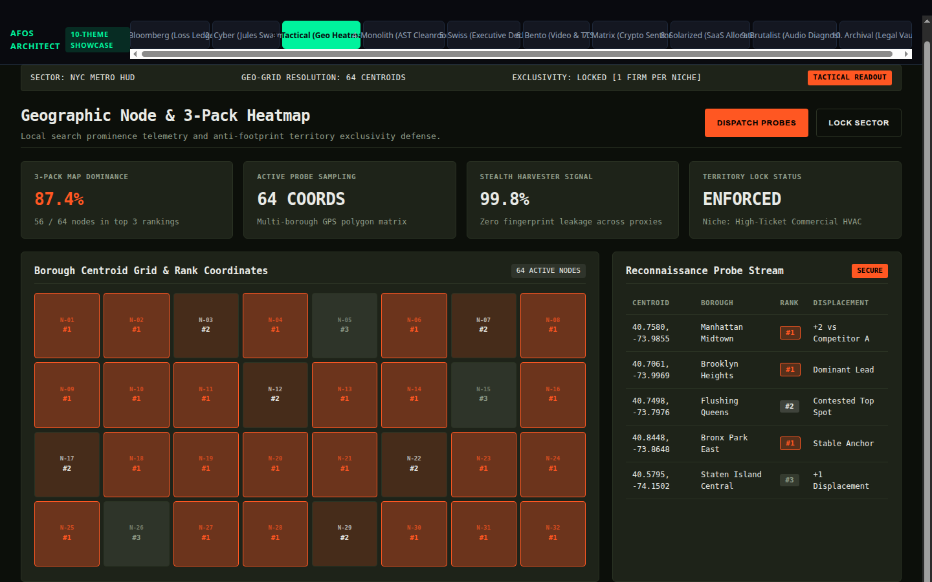Select grid node N-25
The width and height of the screenshot is (932, 582).
67,533
